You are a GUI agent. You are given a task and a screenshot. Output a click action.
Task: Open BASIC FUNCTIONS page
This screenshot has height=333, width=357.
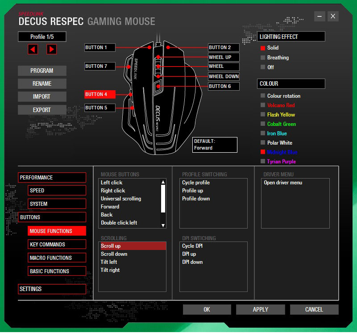pos(57,271)
